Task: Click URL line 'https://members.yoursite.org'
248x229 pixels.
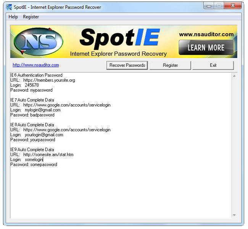Action: pyautogui.click(x=43, y=80)
